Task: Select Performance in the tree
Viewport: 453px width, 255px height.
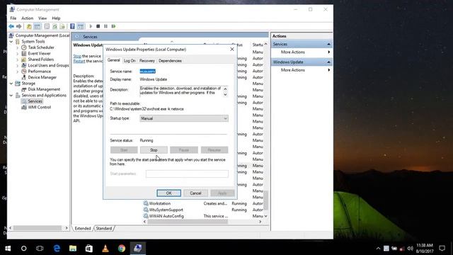Action: [40, 72]
